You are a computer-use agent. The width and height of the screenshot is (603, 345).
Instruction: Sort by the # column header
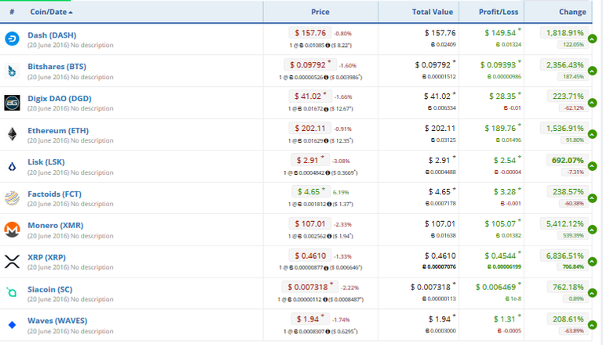click(12, 12)
